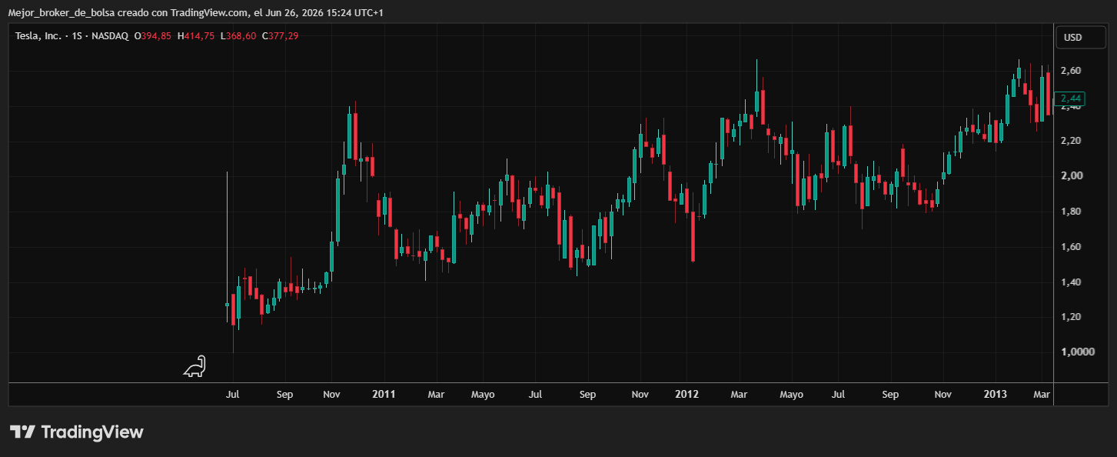Click the Mayo label between 2011 and 2012
The width and height of the screenshot is (1117, 457).
483,395
